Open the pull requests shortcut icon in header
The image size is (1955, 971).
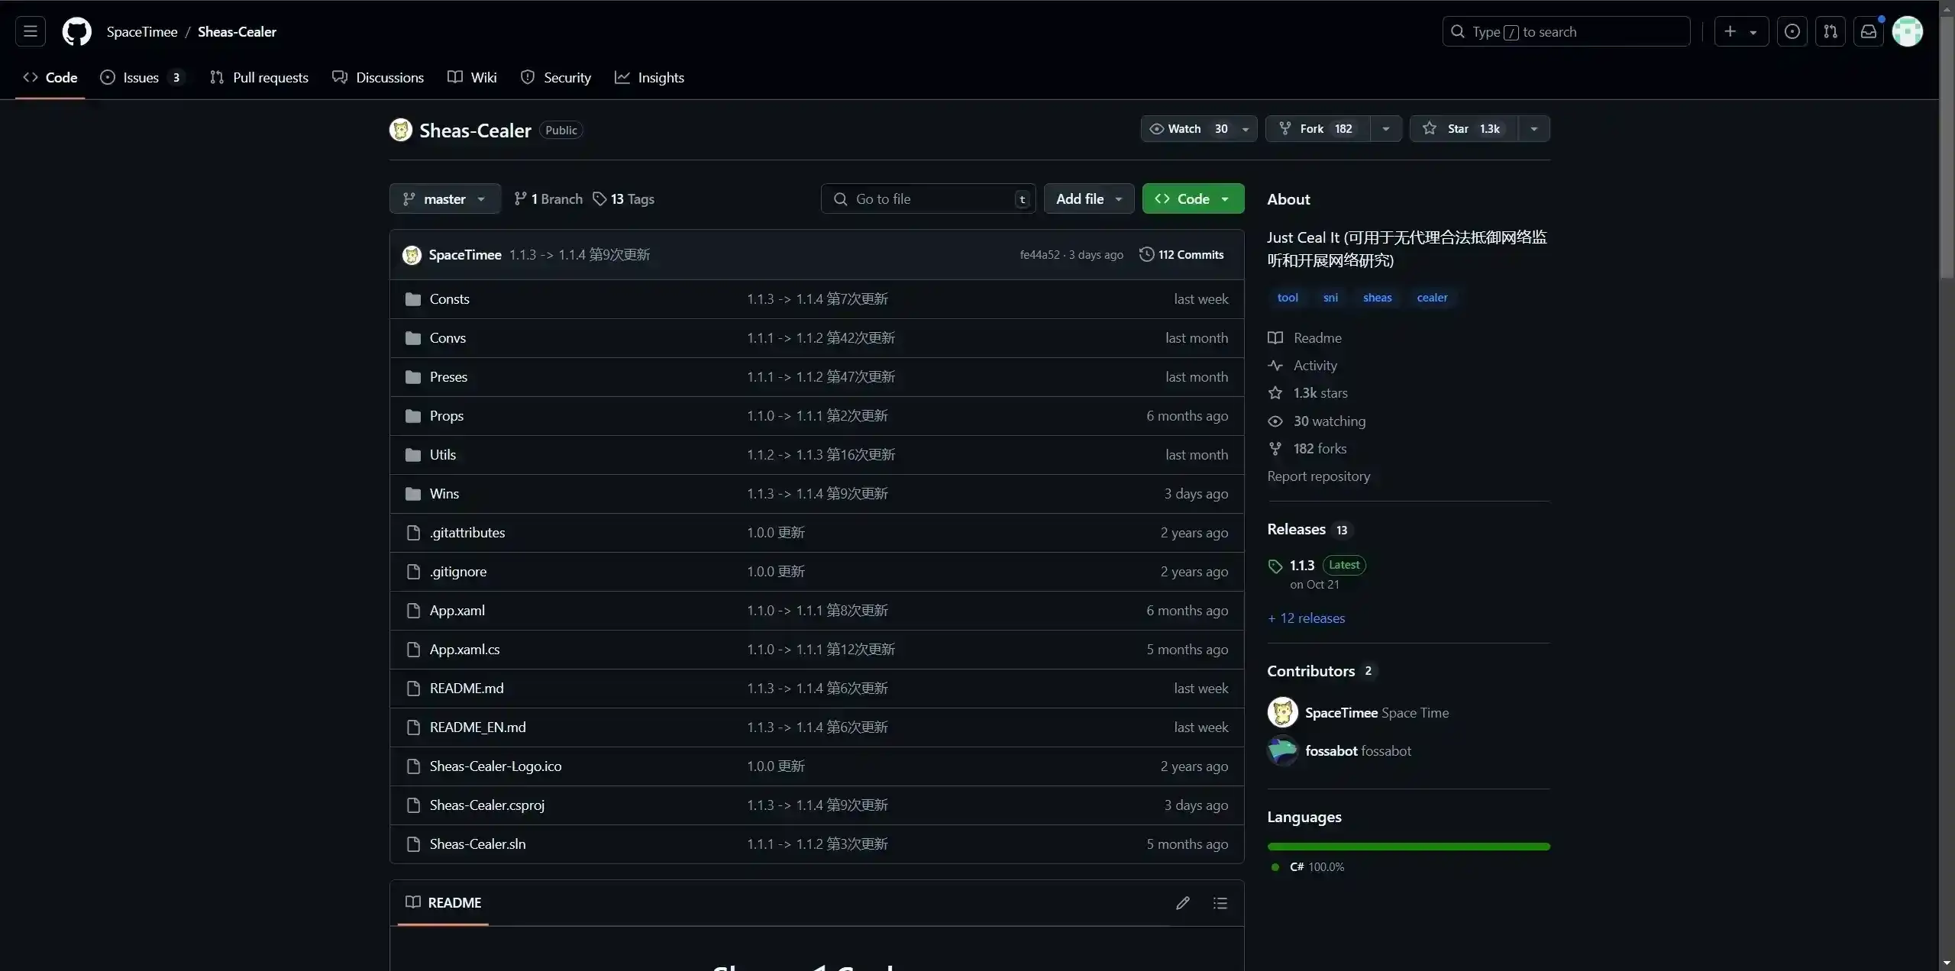coord(1831,31)
